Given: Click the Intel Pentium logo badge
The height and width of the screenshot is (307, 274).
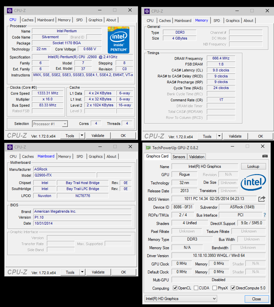Looking at the screenshot, I should pyautogui.click(x=118, y=40).
